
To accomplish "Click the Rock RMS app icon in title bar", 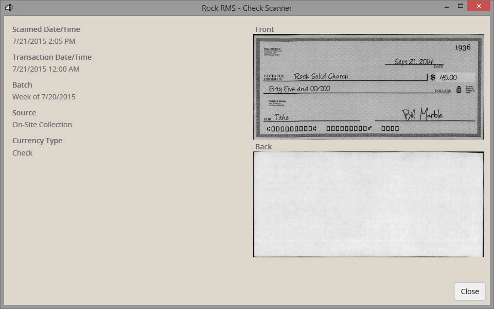I will click(x=9, y=7).
